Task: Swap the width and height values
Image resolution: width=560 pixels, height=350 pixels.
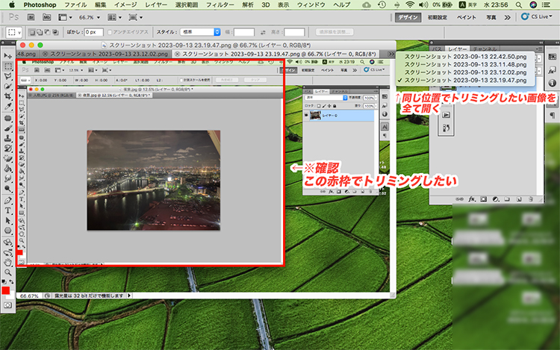Action: click(263, 32)
